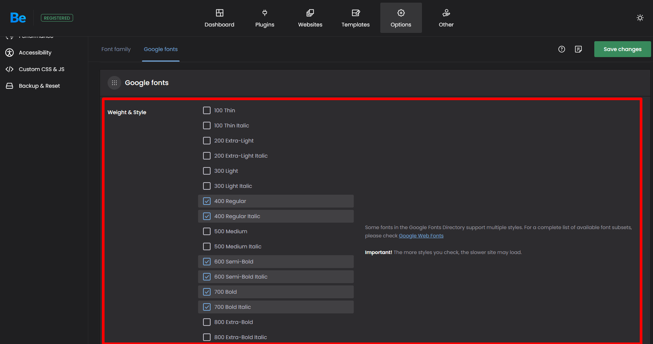Viewport: 653px width, 344px height.
Task: Enable 300 Light Italic checkbox
Action: 207,186
